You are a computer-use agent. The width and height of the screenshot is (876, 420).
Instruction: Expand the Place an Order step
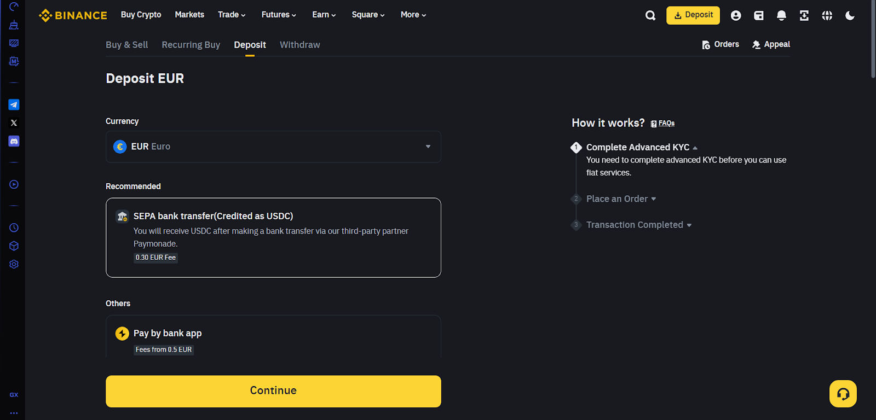[621, 199]
